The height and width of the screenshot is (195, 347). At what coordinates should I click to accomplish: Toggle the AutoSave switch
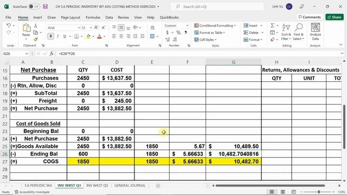click(x=34, y=6)
